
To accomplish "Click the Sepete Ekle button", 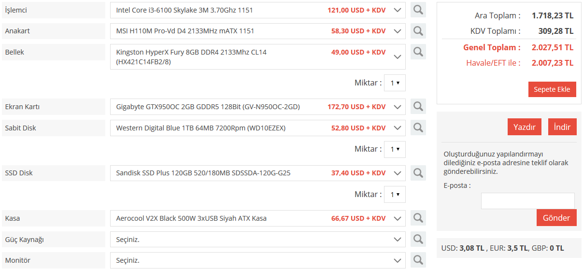I will (552, 89).
